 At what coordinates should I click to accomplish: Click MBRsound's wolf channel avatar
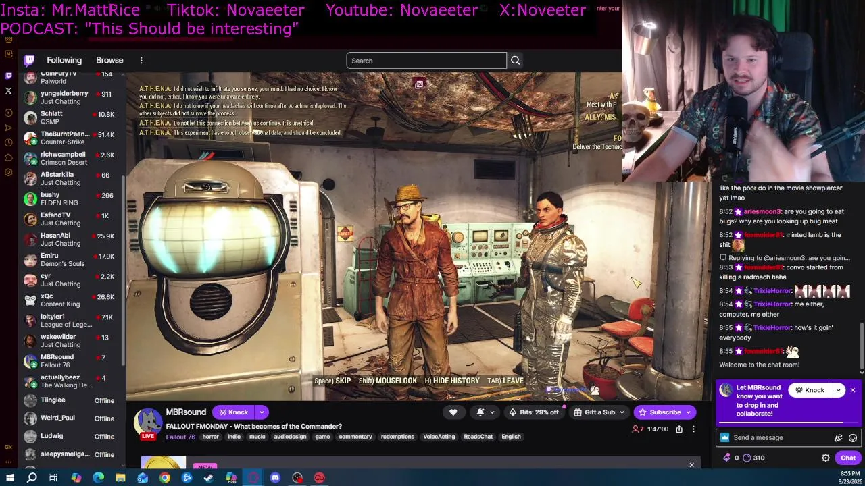[x=148, y=423]
